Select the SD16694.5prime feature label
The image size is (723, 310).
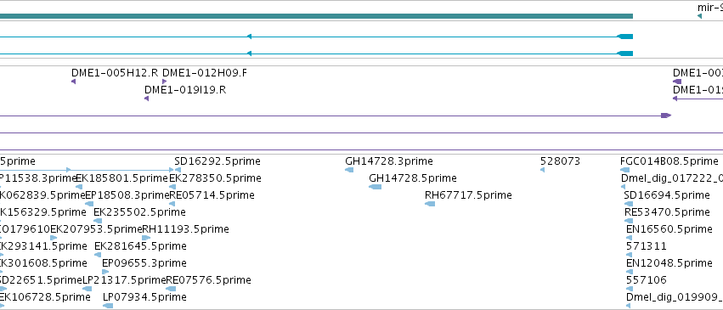(x=667, y=195)
